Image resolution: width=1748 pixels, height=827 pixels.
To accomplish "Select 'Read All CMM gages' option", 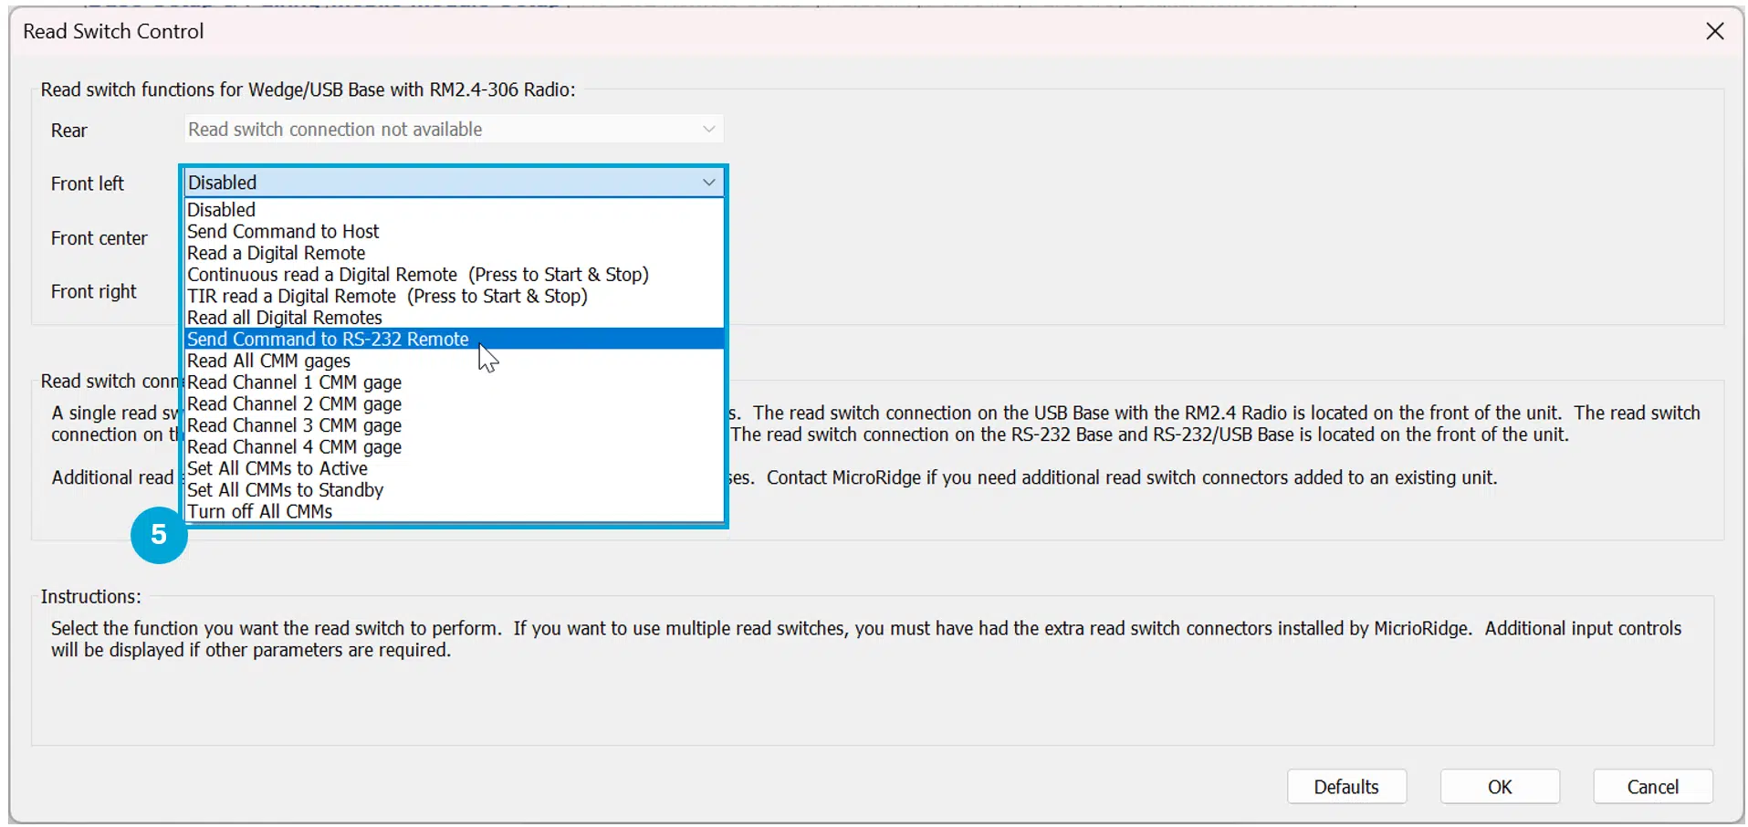I will pyautogui.click(x=455, y=361).
